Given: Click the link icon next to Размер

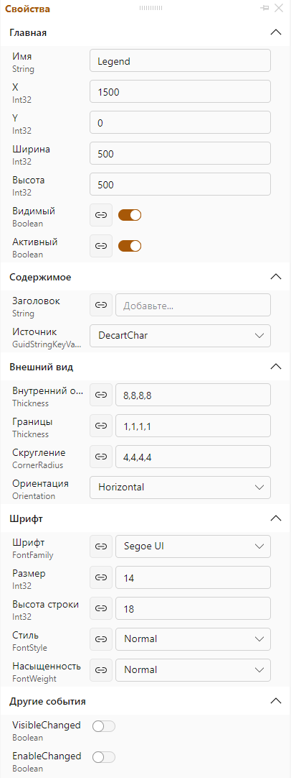Looking at the screenshot, I should tap(101, 577).
